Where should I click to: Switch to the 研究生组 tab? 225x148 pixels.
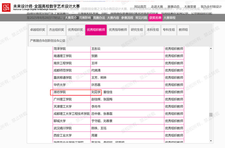[x=136, y=30]
